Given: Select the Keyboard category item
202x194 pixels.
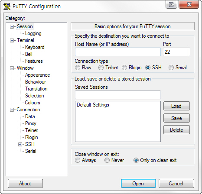Looking at the screenshot, I should click(35, 47).
